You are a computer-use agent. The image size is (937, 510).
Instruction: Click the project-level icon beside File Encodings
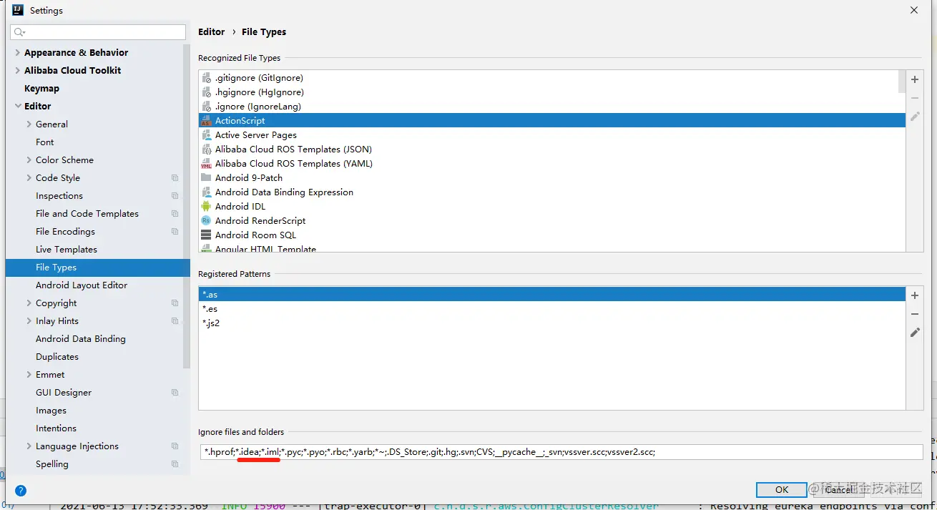pyautogui.click(x=175, y=232)
